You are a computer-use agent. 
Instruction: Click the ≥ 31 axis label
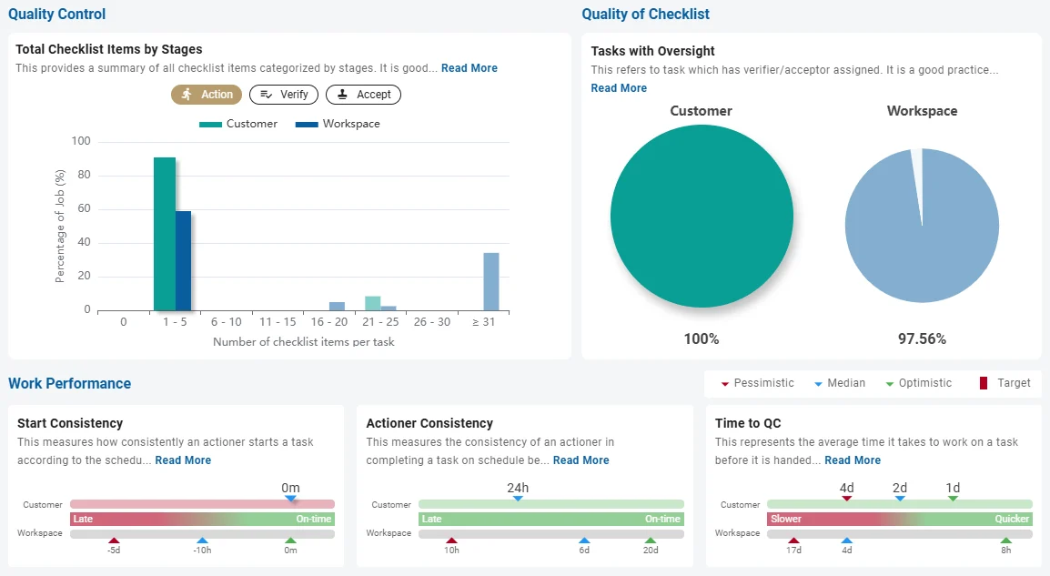pos(483,322)
